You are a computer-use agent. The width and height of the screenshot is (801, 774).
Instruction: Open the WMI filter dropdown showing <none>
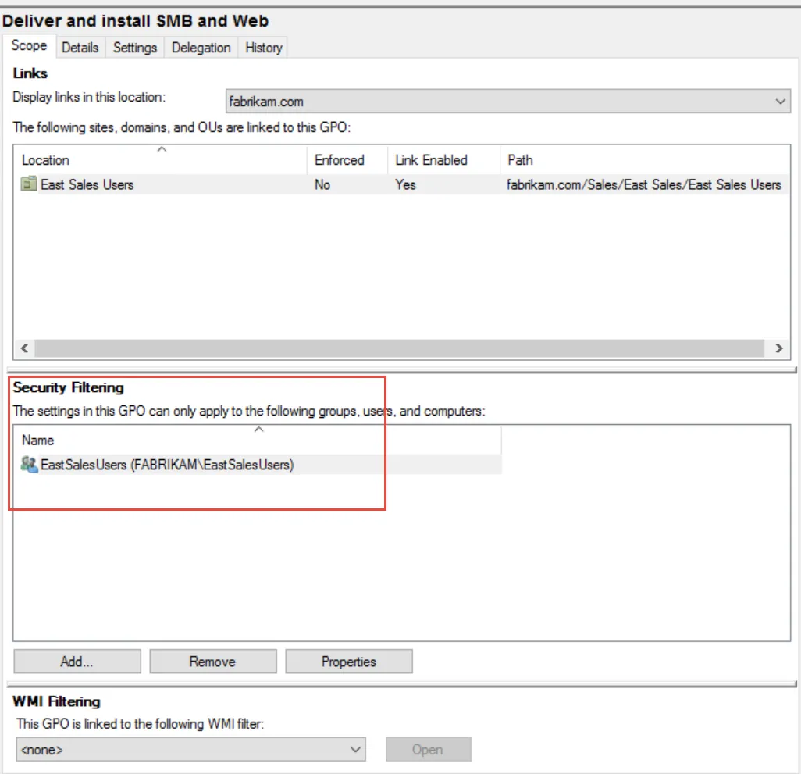[355, 749]
